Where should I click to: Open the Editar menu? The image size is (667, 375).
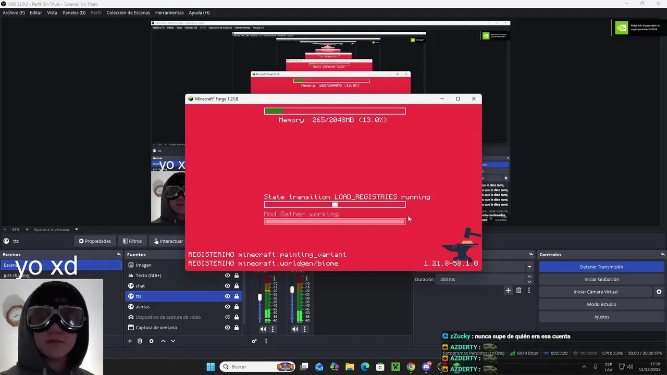pos(36,12)
